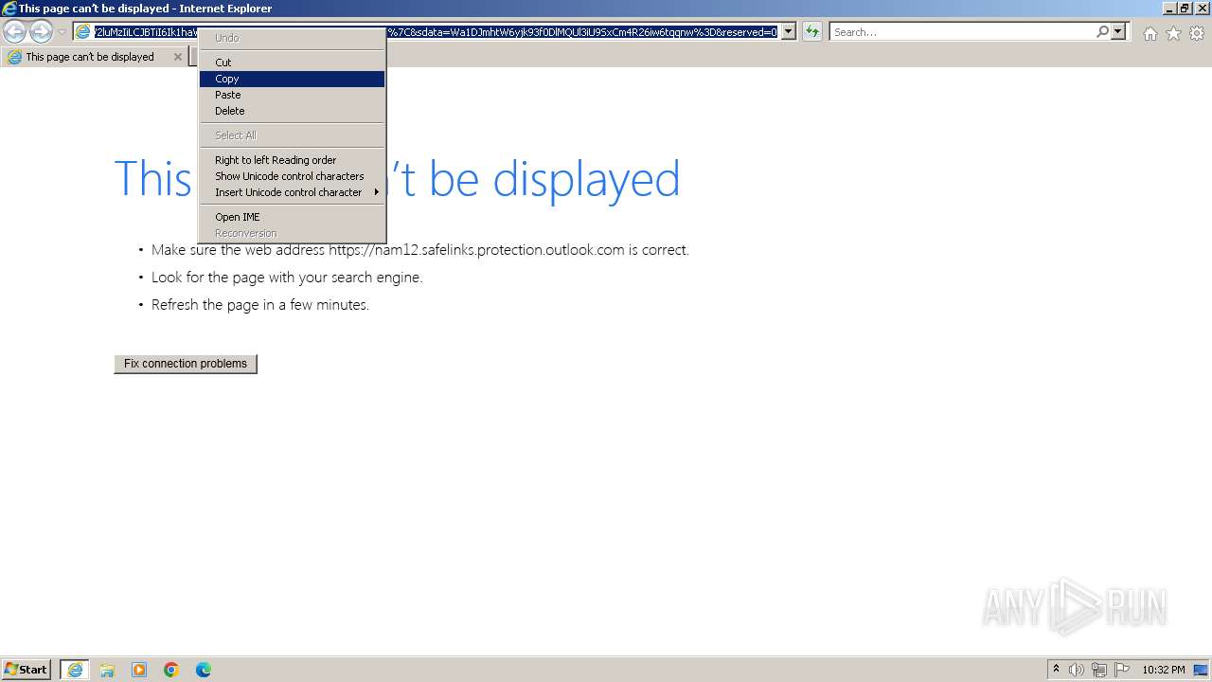The height and width of the screenshot is (682, 1212).
Task: Go forward with the Forward arrow button
Action: point(41,32)
